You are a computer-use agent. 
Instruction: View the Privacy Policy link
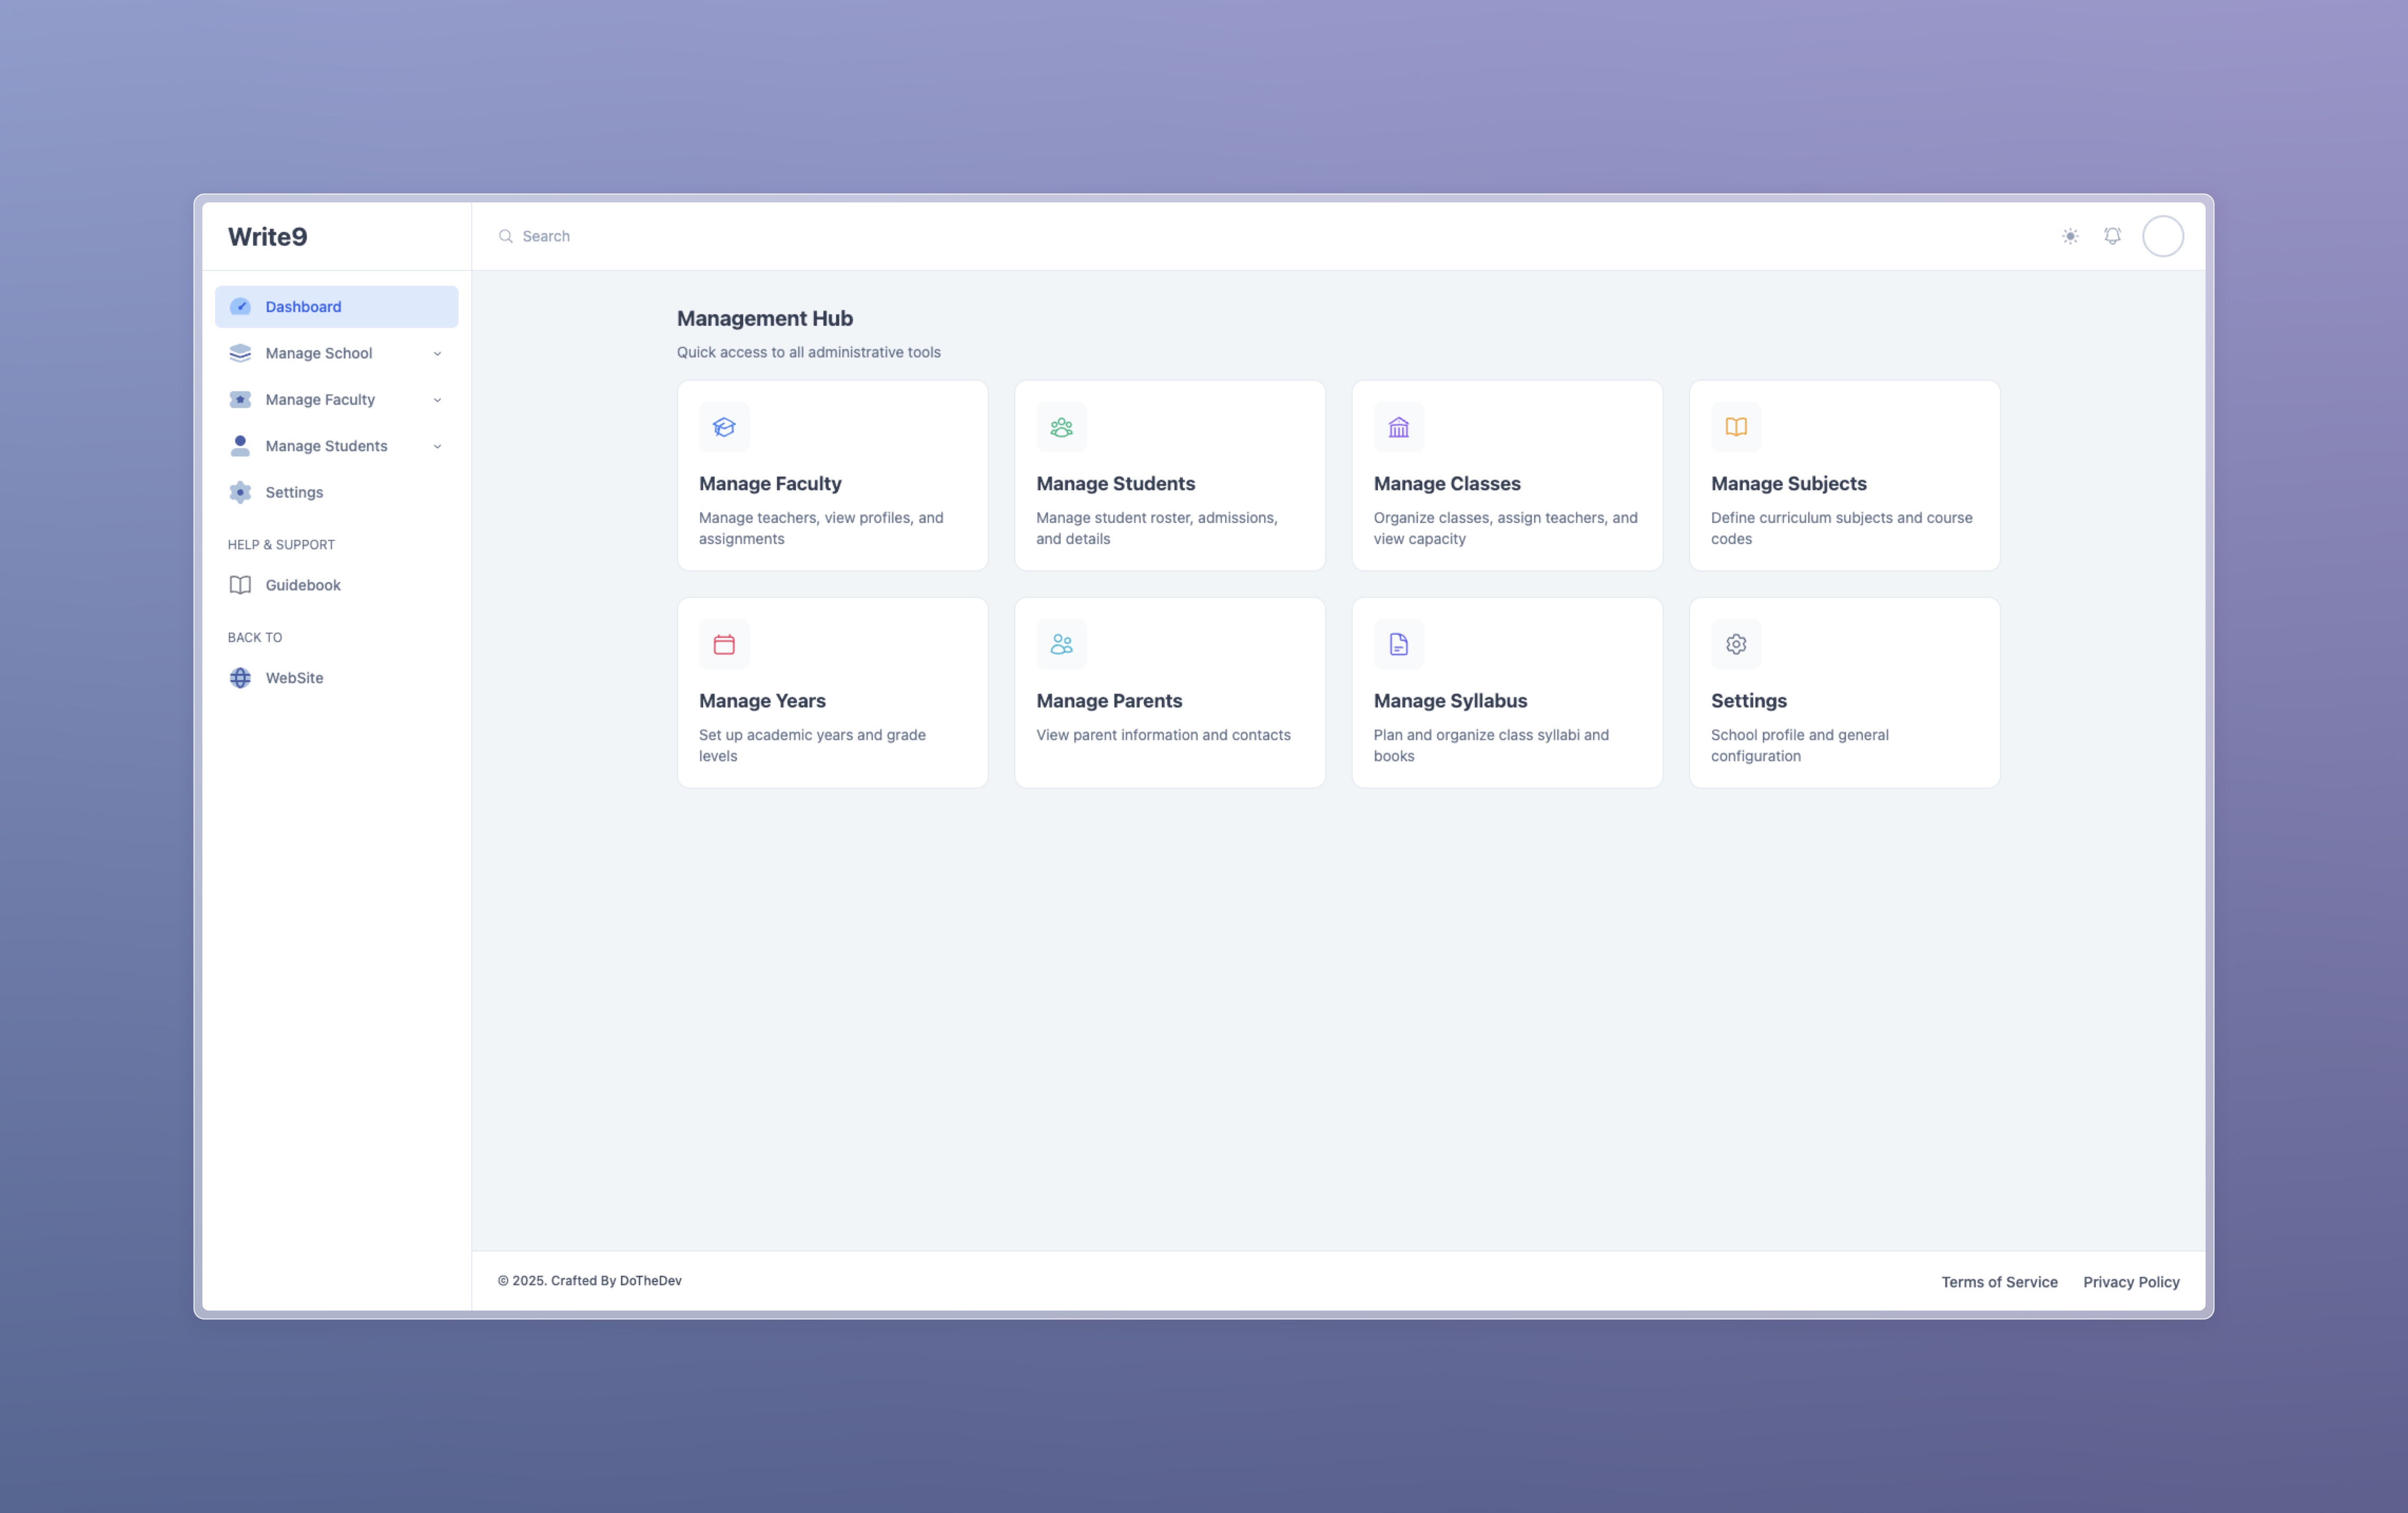tap(2131, 1281)
